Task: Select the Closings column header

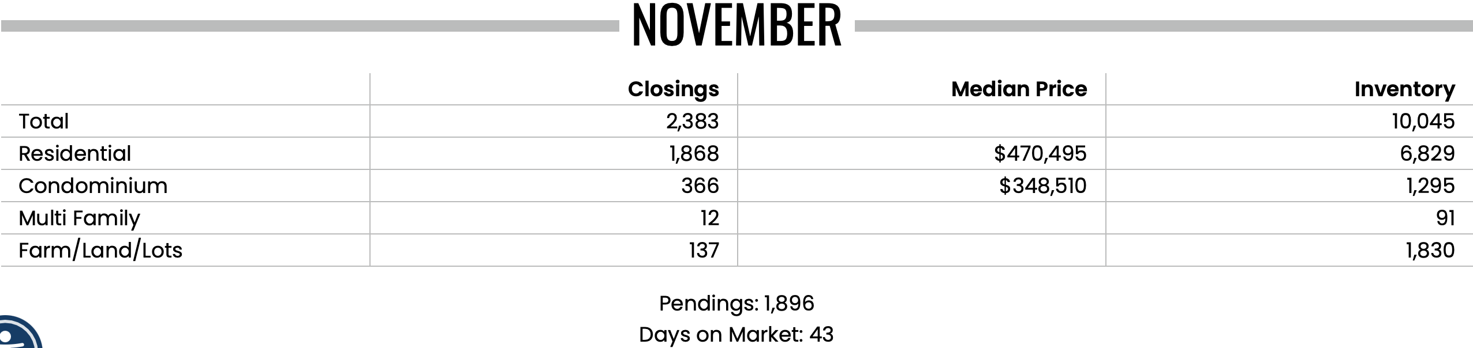Action: tap(673, 89)
